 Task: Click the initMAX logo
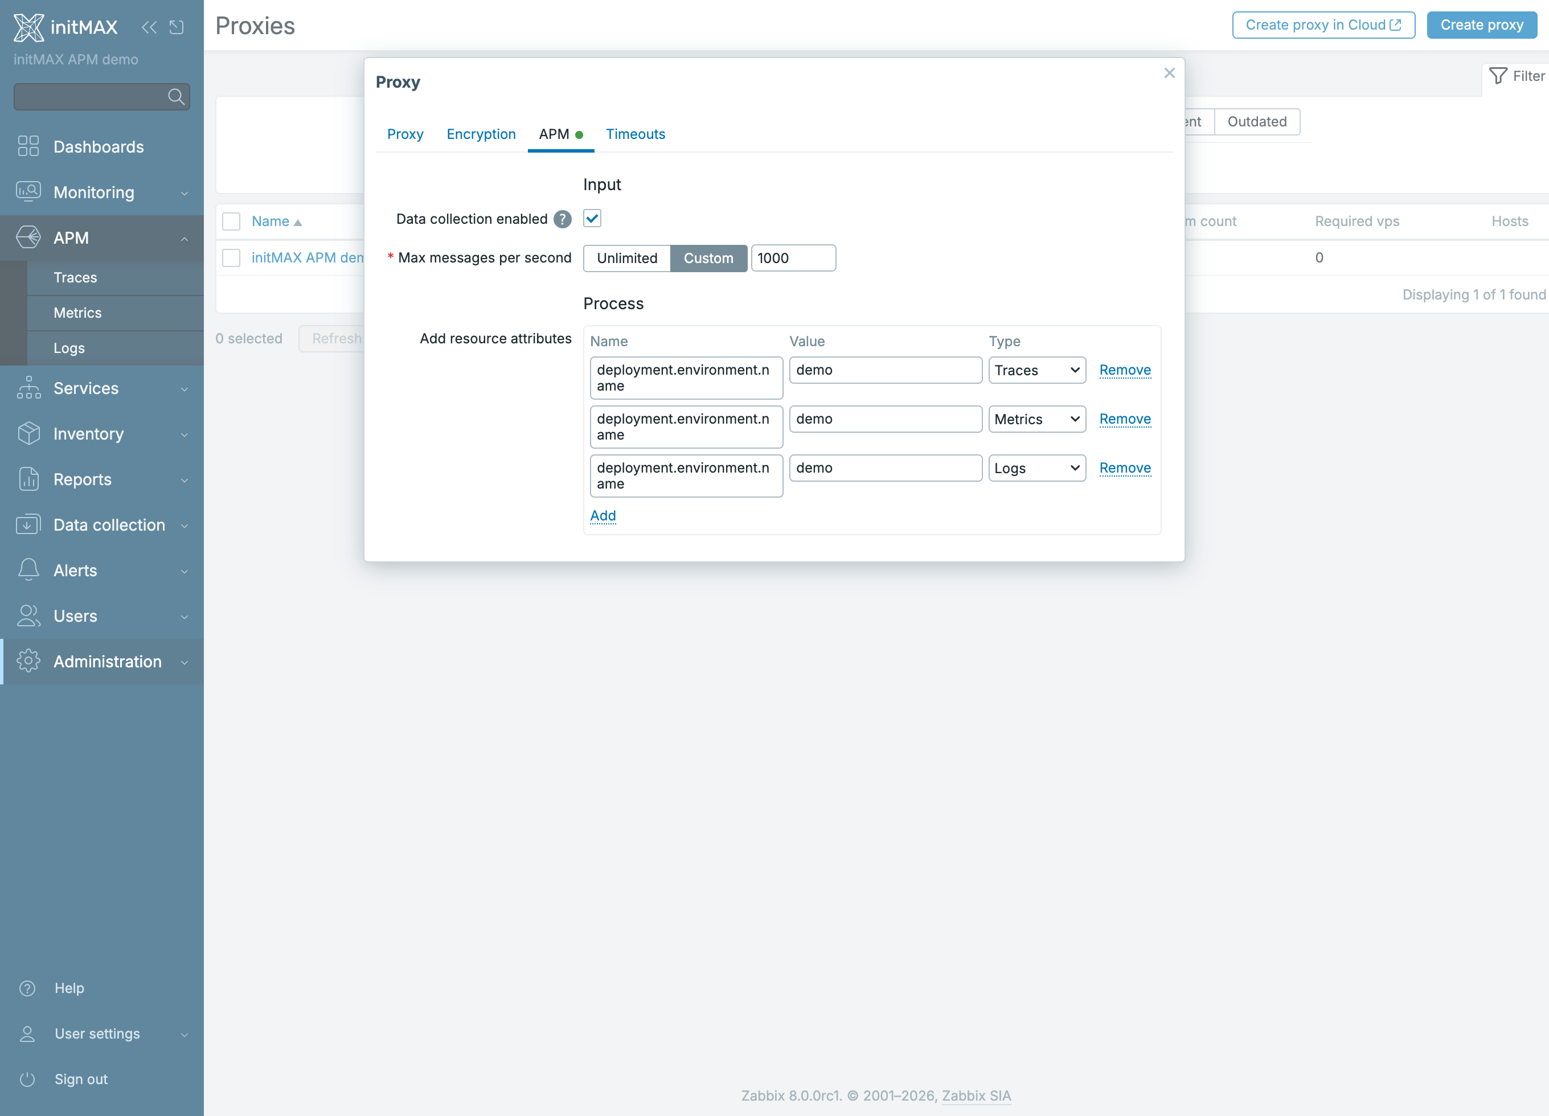tap(65, 27)
